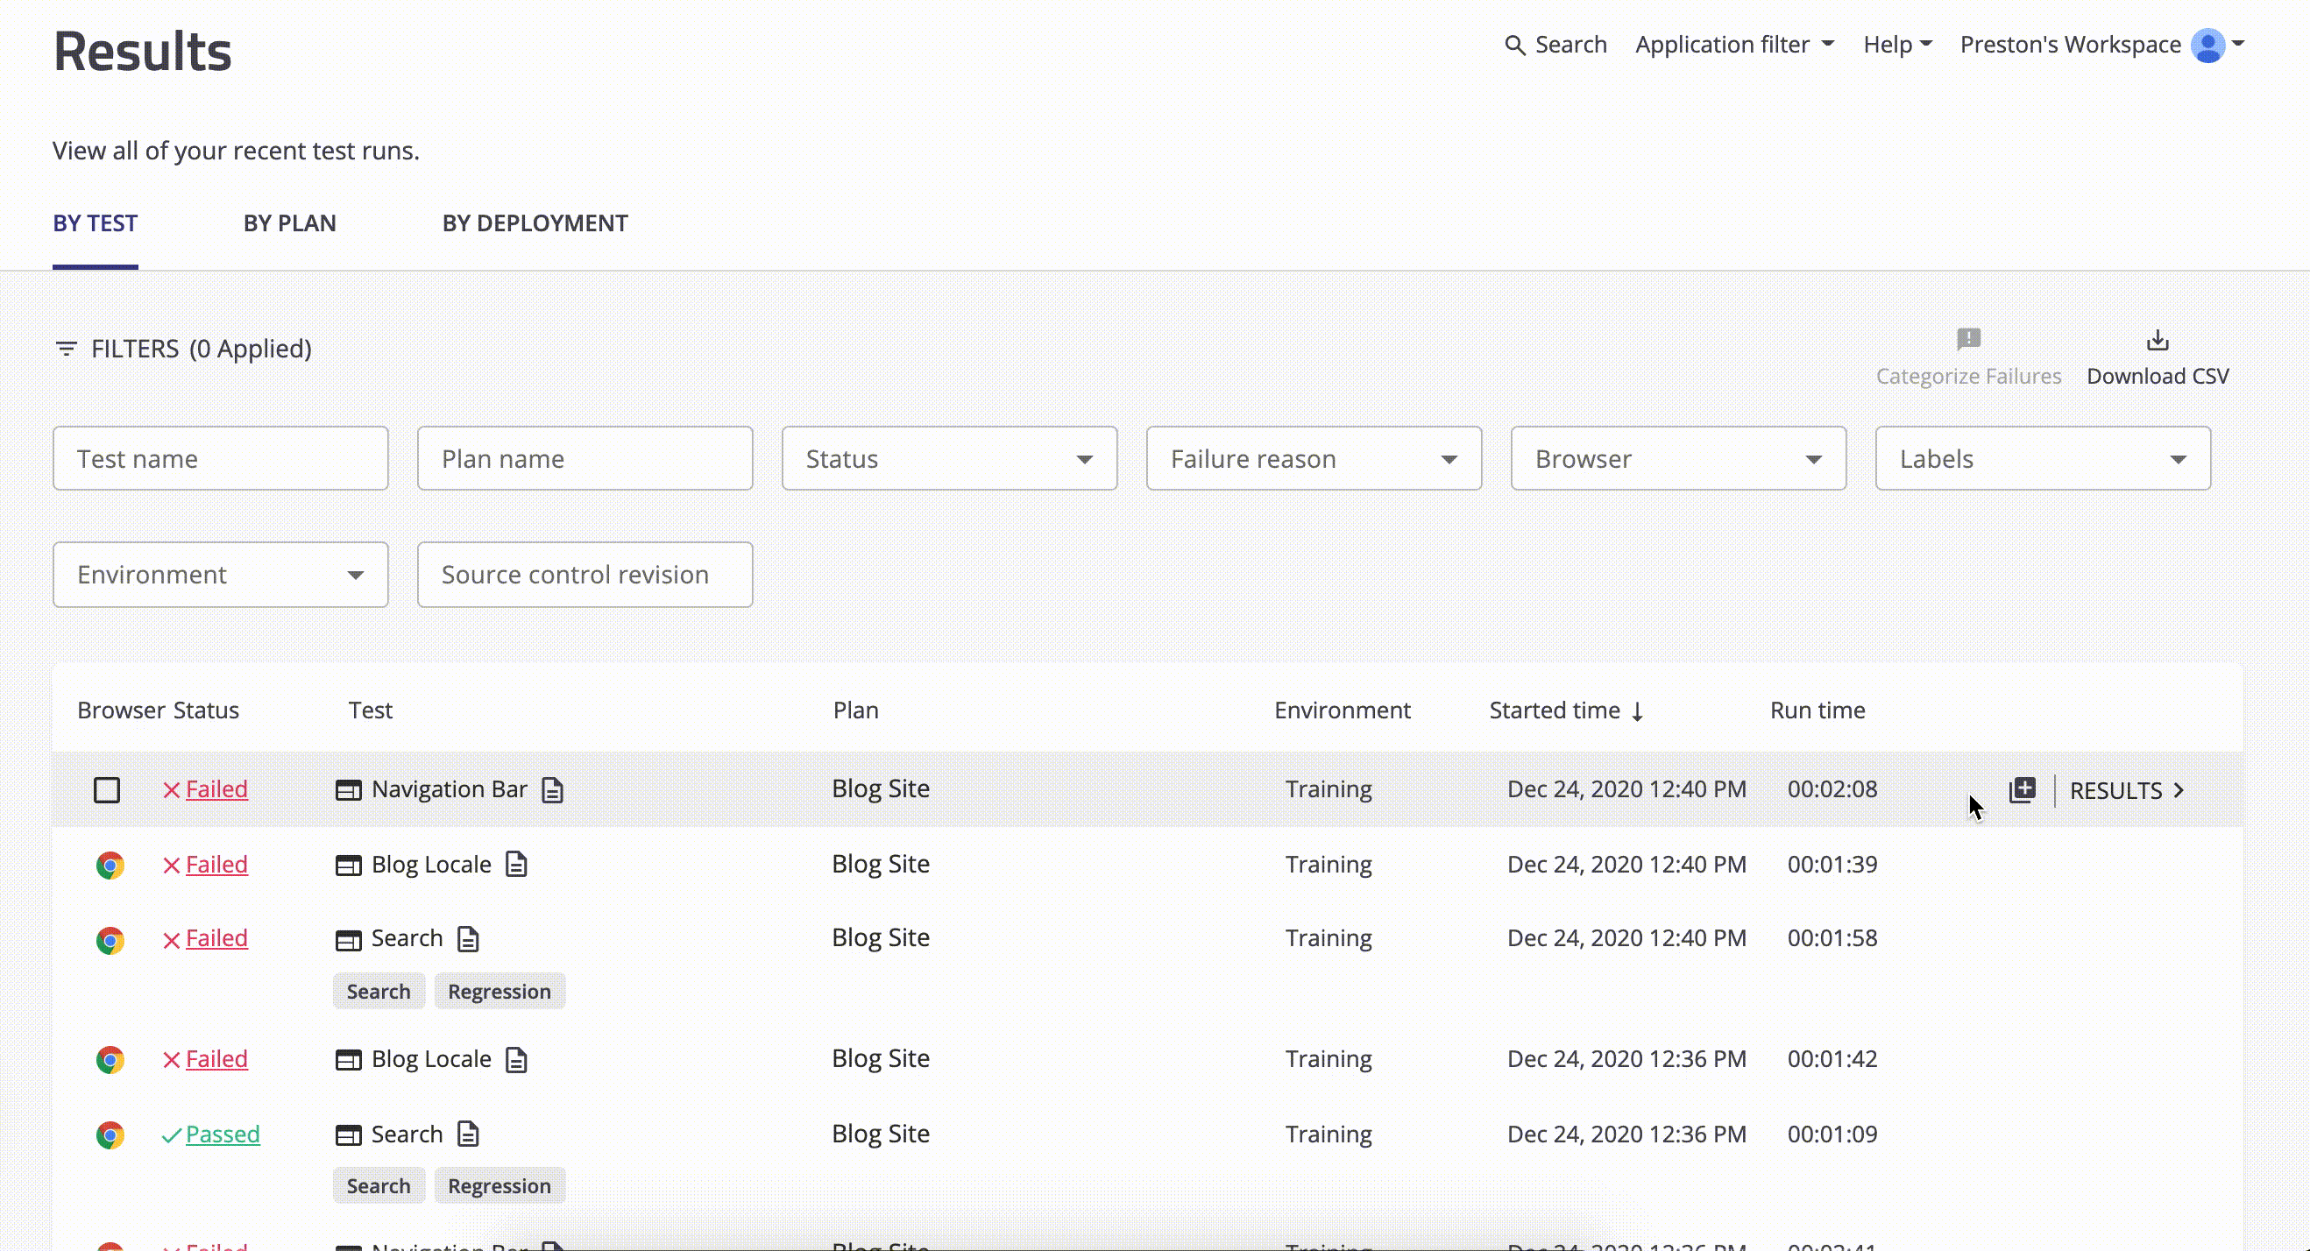This screenshot has height=1251, width=2310.
Task: Collapse the FILTERS (0 Applied) section
Action: pyautogui.click(x=183, y=348)
